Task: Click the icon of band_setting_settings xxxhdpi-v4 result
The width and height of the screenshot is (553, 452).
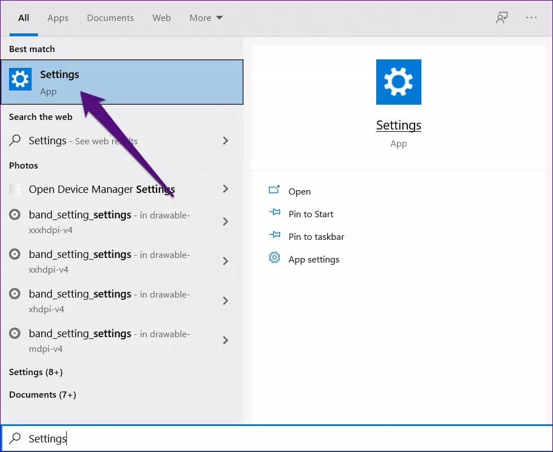Action: (15, 214)
